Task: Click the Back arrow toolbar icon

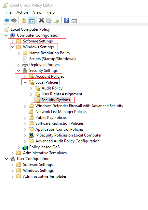Action: (7, 21)
